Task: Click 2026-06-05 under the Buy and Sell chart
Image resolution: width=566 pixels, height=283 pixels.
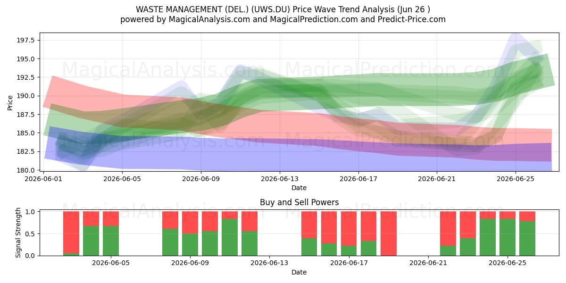Action: (x=111, y=264)
